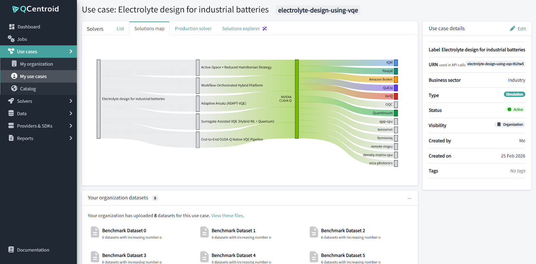The height and width of the screenshot is (264, 536).
Task: Open My organization in the sidebar
Action: point(36,64)
